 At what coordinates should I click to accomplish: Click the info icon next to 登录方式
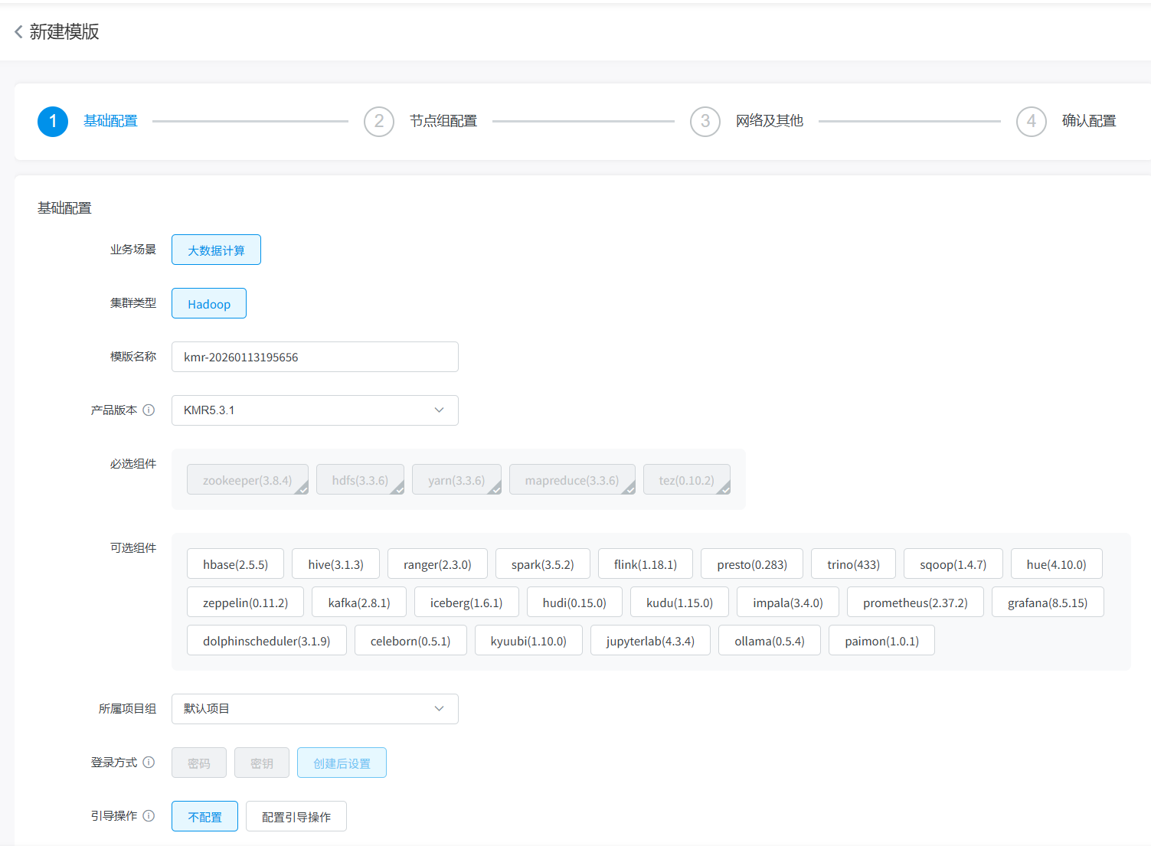149,763
